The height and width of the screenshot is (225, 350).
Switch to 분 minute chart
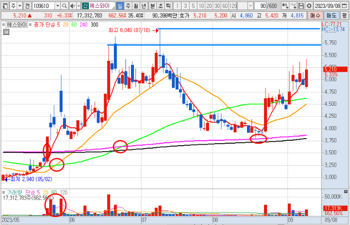[x=152, y=5]
